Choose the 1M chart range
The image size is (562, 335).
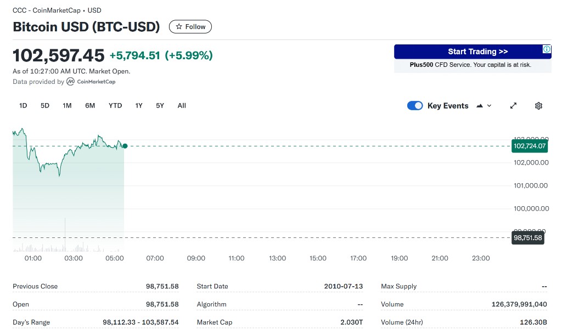click(x=67, y=106)
